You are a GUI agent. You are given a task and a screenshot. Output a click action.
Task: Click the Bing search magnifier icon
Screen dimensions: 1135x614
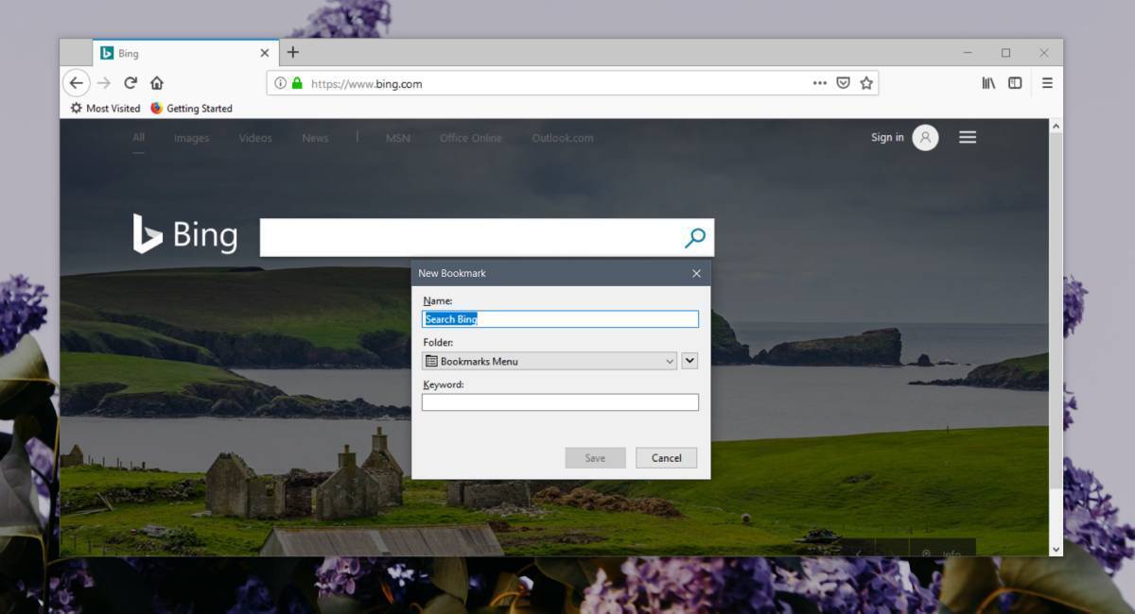(x=695, y=237)
